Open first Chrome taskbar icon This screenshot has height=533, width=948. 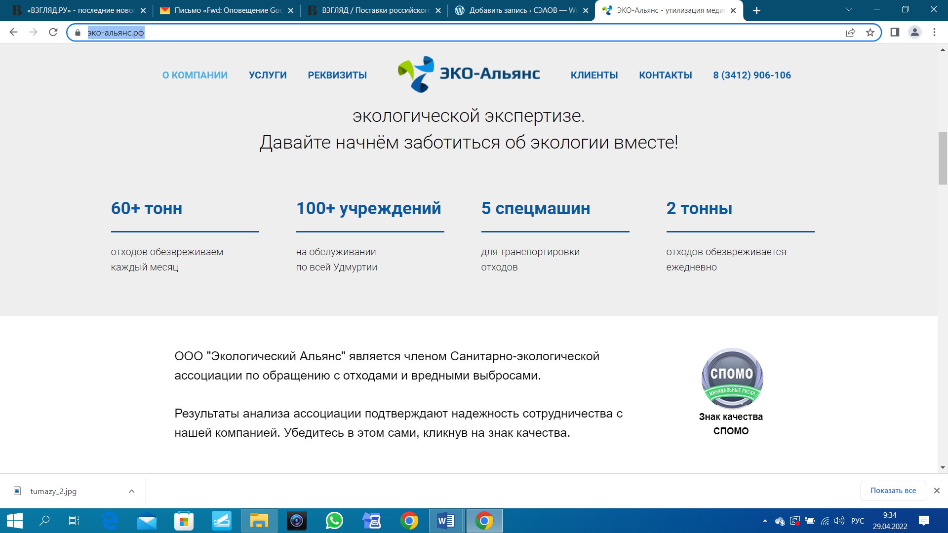409,521
